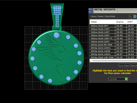Click the 16.52 DWT value
Screen dimensions: 137x103
coord(131,48)
